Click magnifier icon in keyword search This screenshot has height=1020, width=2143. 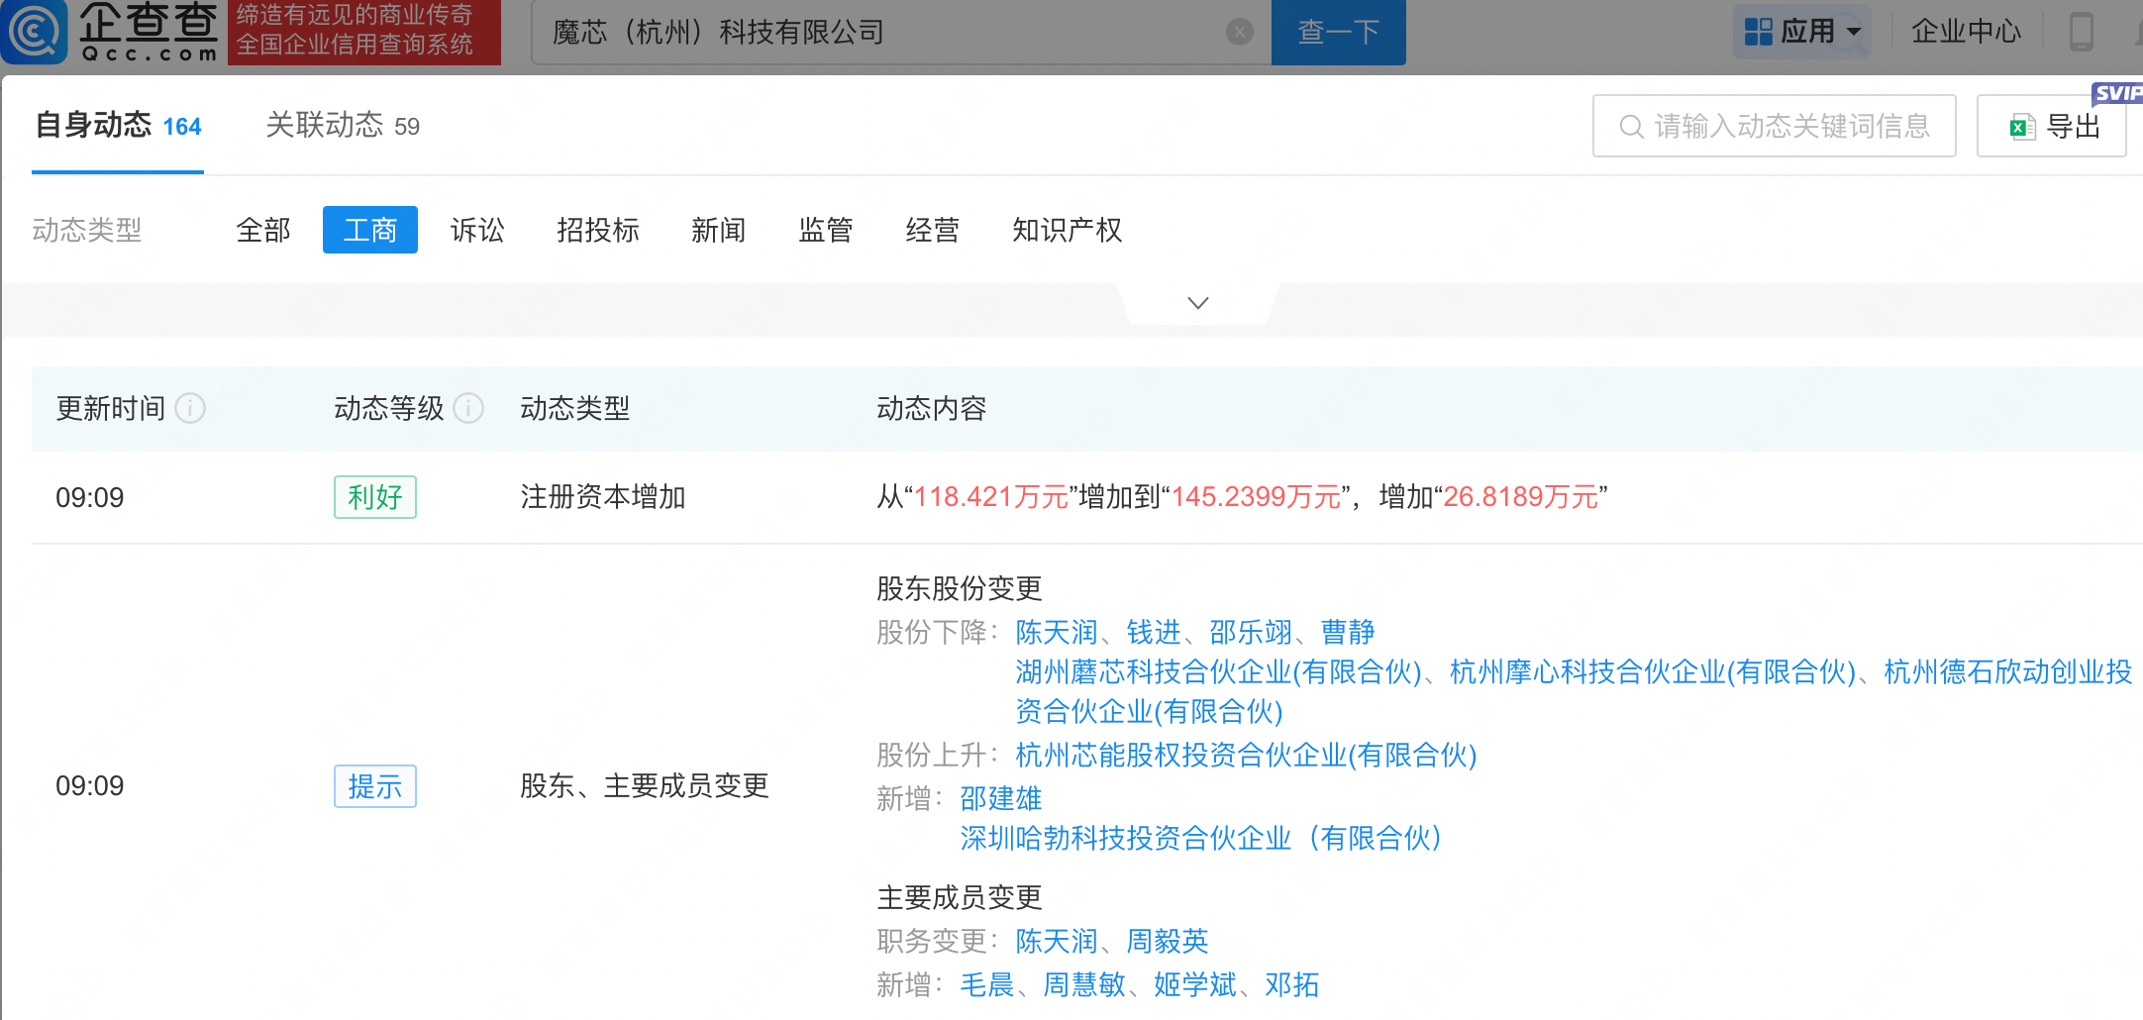1631,127
